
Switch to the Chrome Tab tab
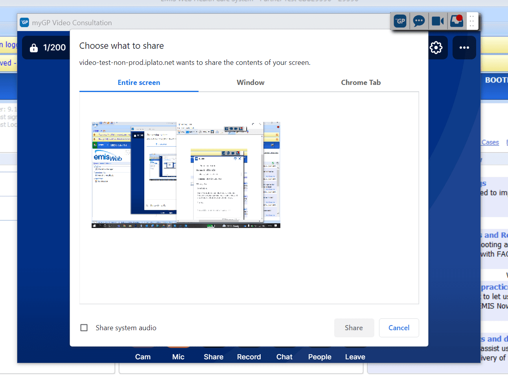[361, 83]
